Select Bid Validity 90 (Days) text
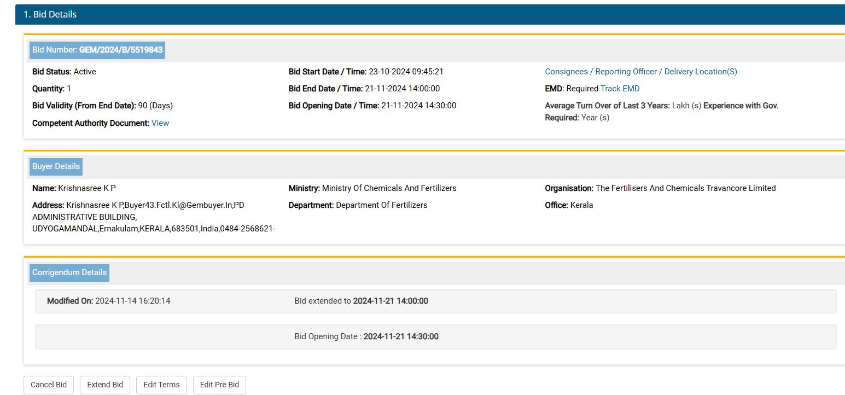This screenshot has height=395, width=845. (102, 106)
